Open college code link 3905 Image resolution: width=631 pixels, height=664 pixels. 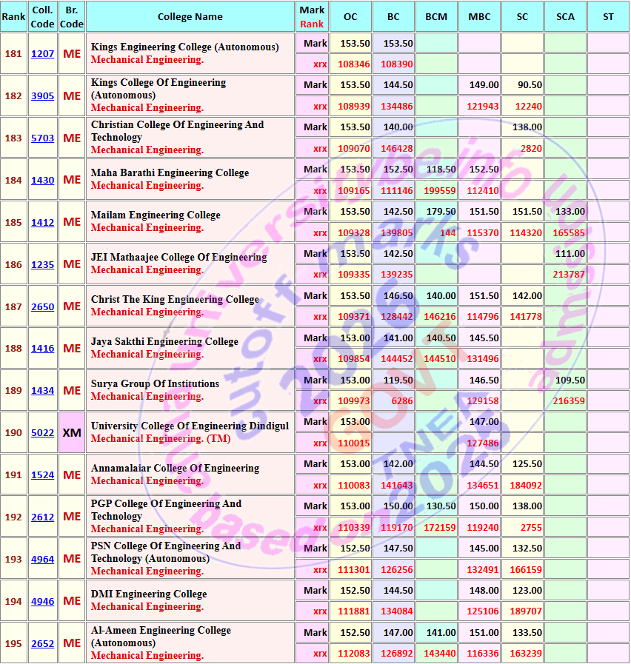[42, 95]
